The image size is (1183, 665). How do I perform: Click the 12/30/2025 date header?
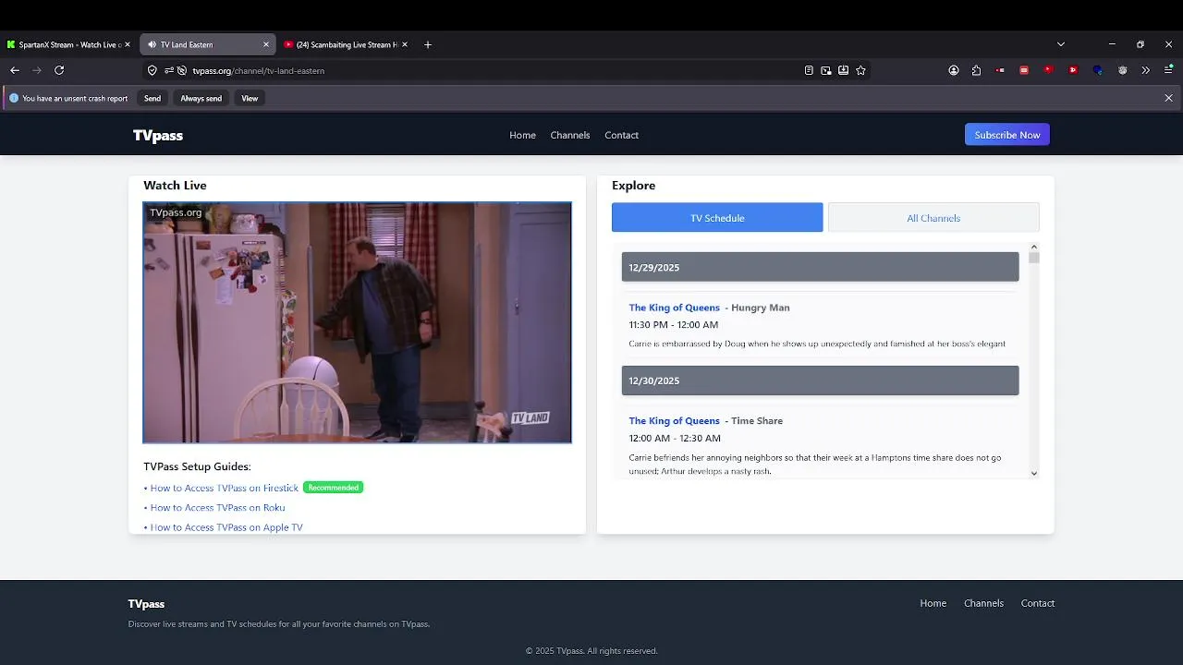(820, 381)
